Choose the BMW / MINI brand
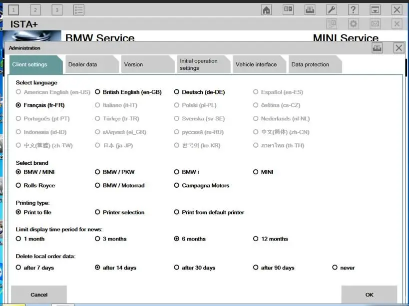 point(35,172)
